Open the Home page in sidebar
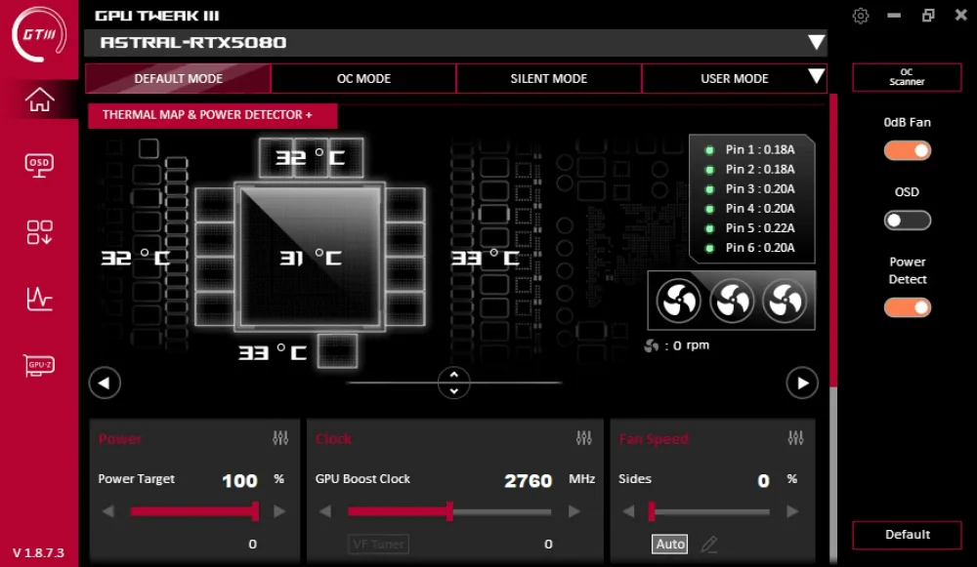The width and height of the screenshot is (977, 567). click(39, 100)
